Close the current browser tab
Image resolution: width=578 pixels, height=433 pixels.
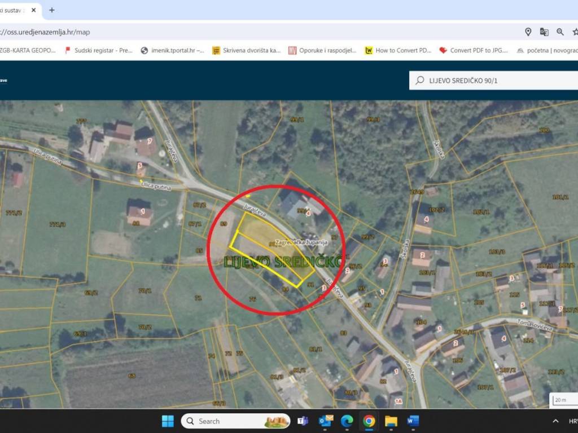pyautogui.click(x=34, y=10)
